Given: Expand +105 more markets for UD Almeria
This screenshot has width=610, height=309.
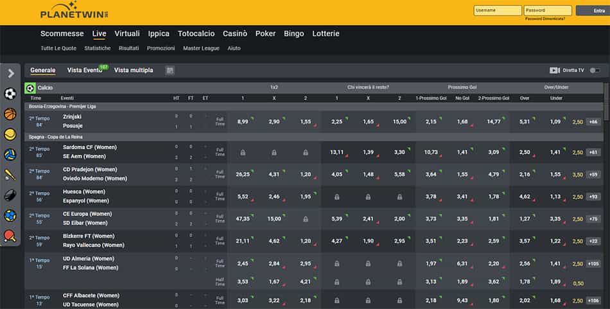Looking at the screenshot, I should [x=593, y=264].
